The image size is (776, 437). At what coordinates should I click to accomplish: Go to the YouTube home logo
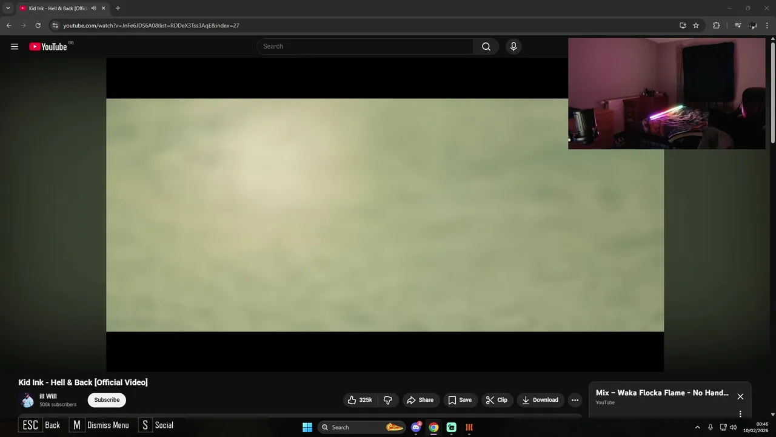[x=48, y=47]
